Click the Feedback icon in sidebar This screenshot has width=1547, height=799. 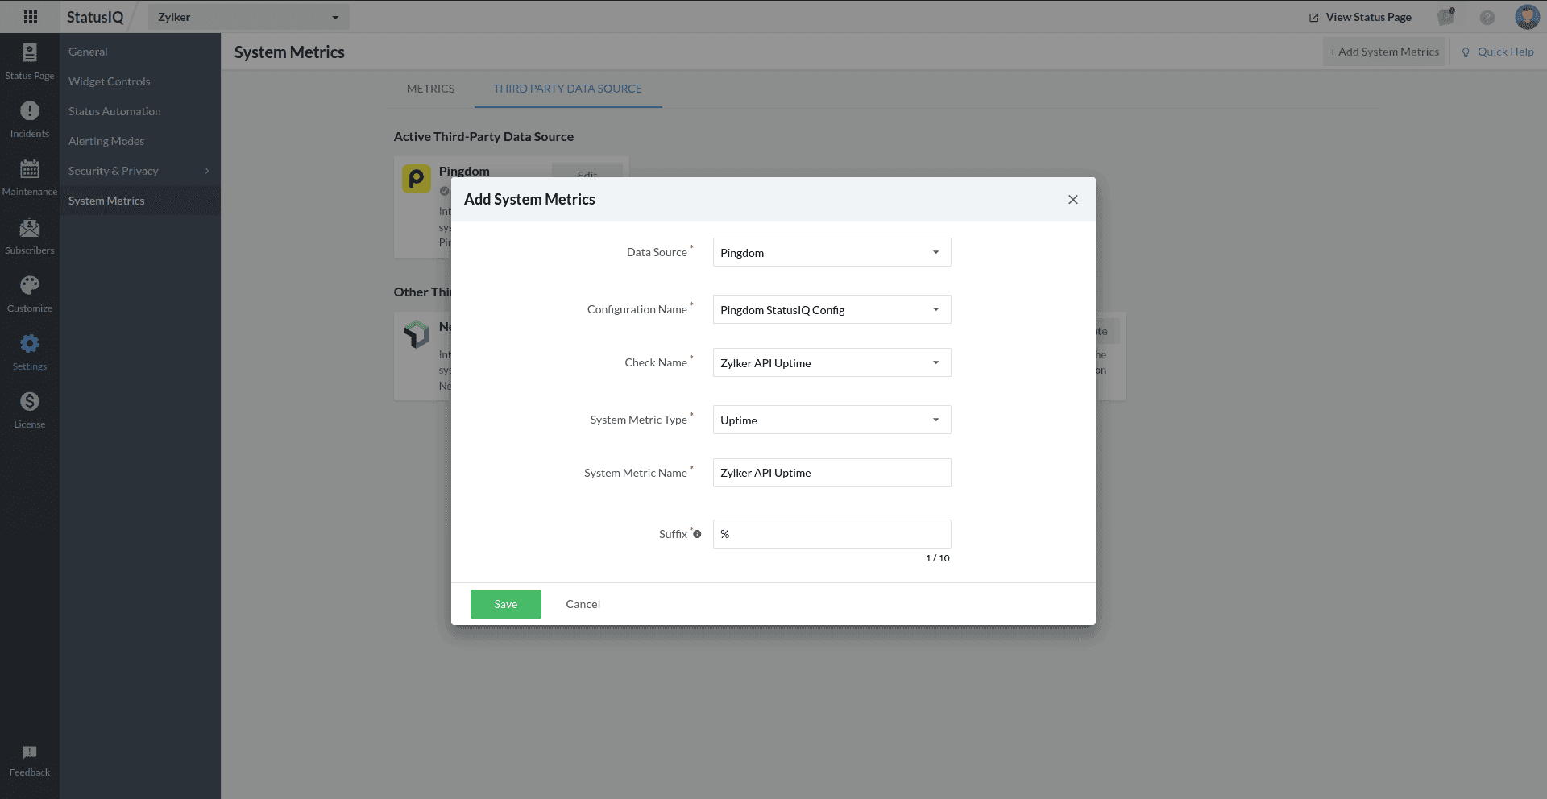(30, 752)
